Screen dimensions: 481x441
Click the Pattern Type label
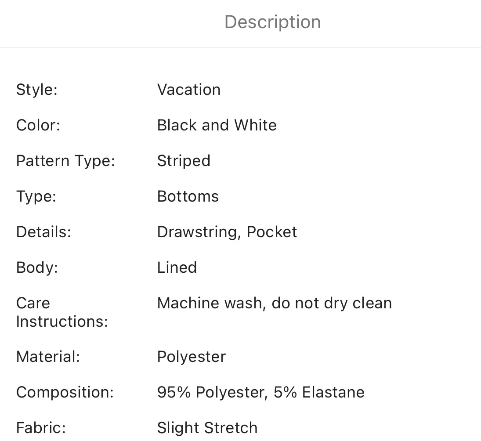pyautogui.click(x=65, y=161)
